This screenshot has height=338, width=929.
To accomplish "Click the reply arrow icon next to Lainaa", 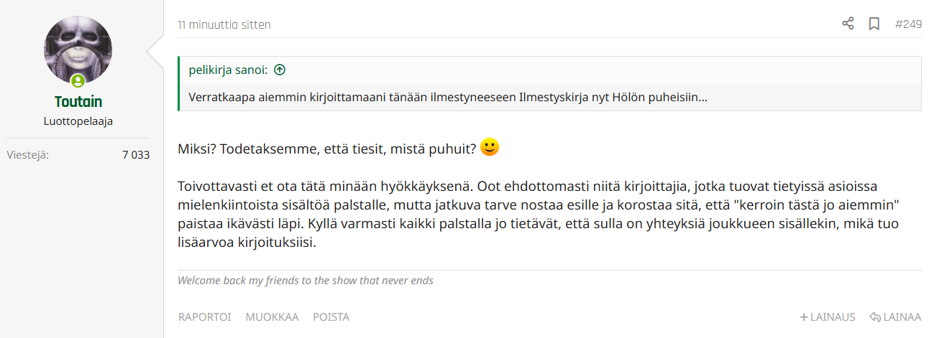I will [x=875, y=317].
